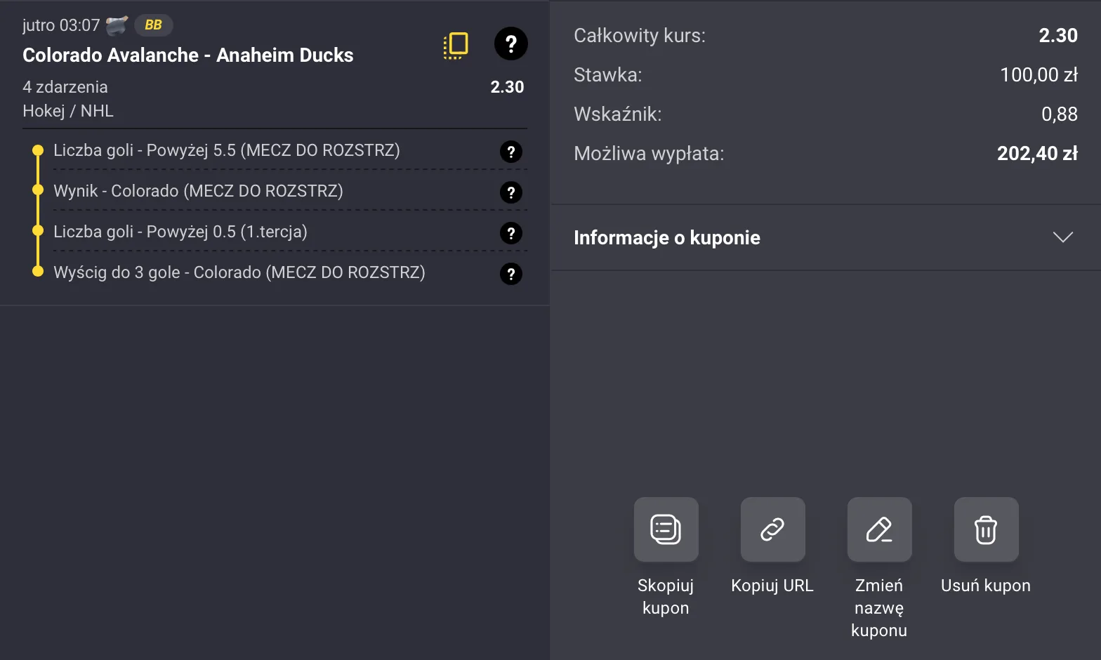Open help for Wyścig do 3 gole
The image size is (1101, 660).
[x=510, y=274]
